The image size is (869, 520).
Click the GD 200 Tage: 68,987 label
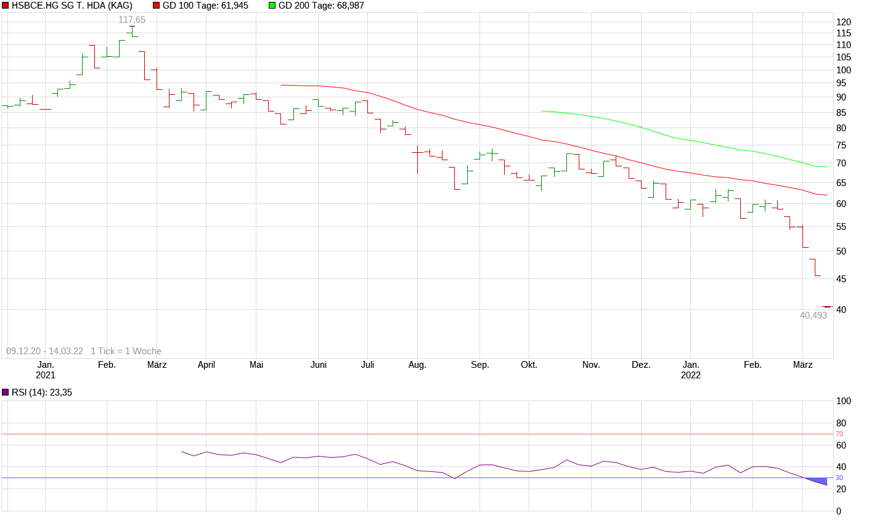(321, 6)
